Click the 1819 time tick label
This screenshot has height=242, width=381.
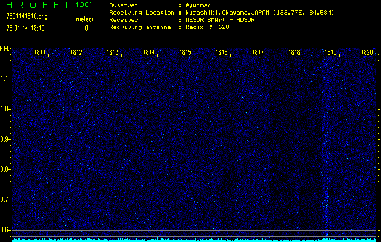coord(331,53)
